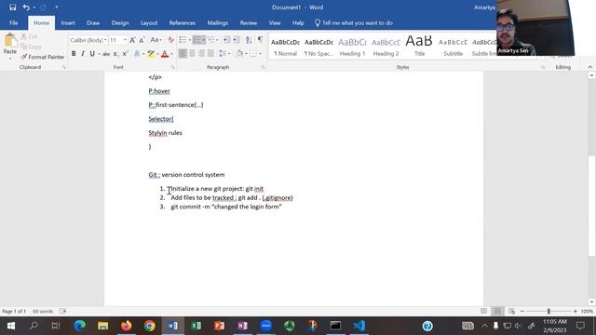Apply subscript formatting
Screen dimensions: 596x335
pyautogui.click(x=115, y=54)
